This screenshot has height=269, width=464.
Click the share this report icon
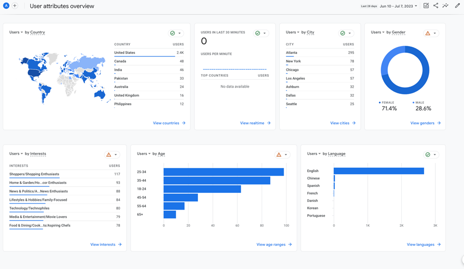pyautogui.click(x=436, y=6)
